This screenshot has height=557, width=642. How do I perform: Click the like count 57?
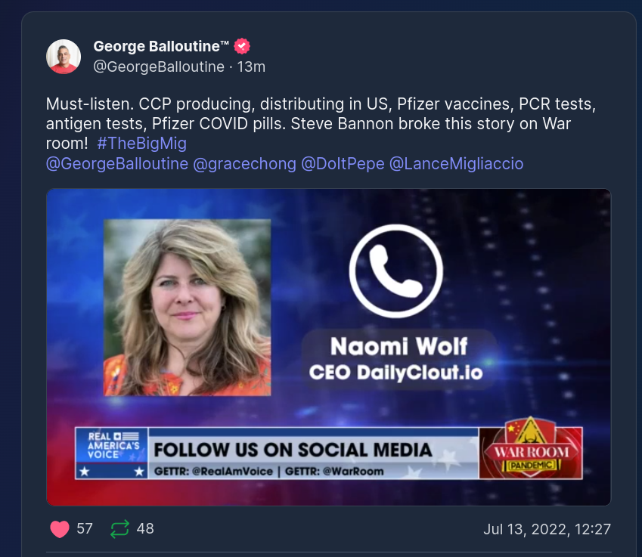pos(85,528)
